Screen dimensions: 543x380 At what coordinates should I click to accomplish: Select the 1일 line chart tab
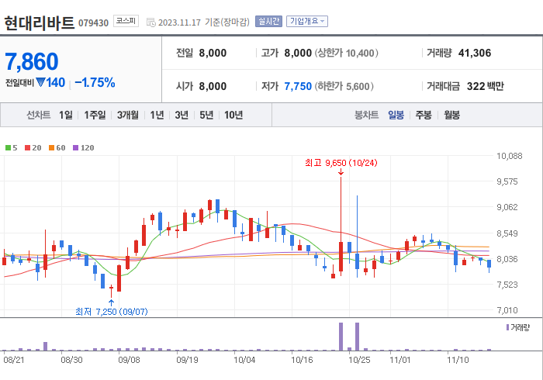pos(66,115)
